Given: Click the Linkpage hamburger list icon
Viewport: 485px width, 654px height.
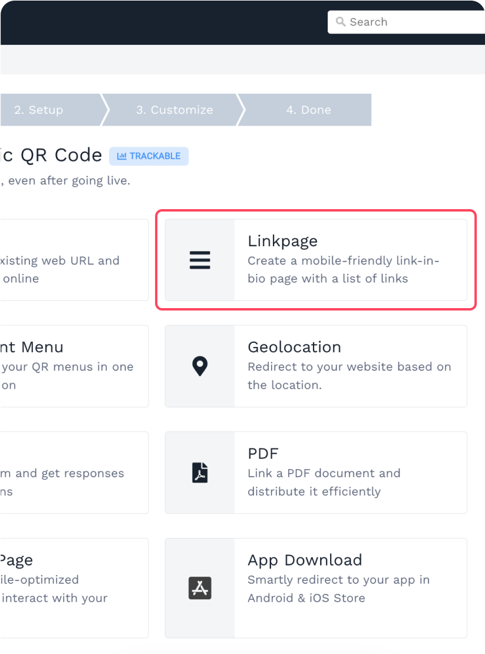Looking at the screenshot, I should pos(200,260).
